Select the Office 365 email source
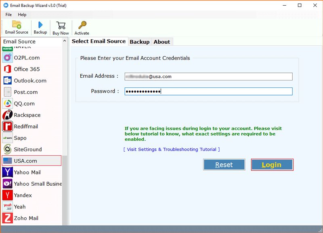Viewport: 323px width, 233px height. point(27,69)
